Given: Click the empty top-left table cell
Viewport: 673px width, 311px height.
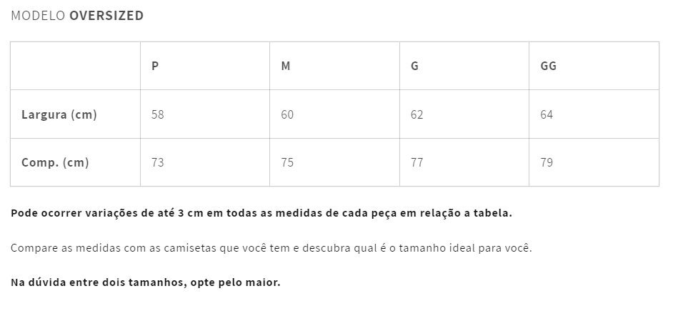Looking at the screenshot, I should [75, 66].
